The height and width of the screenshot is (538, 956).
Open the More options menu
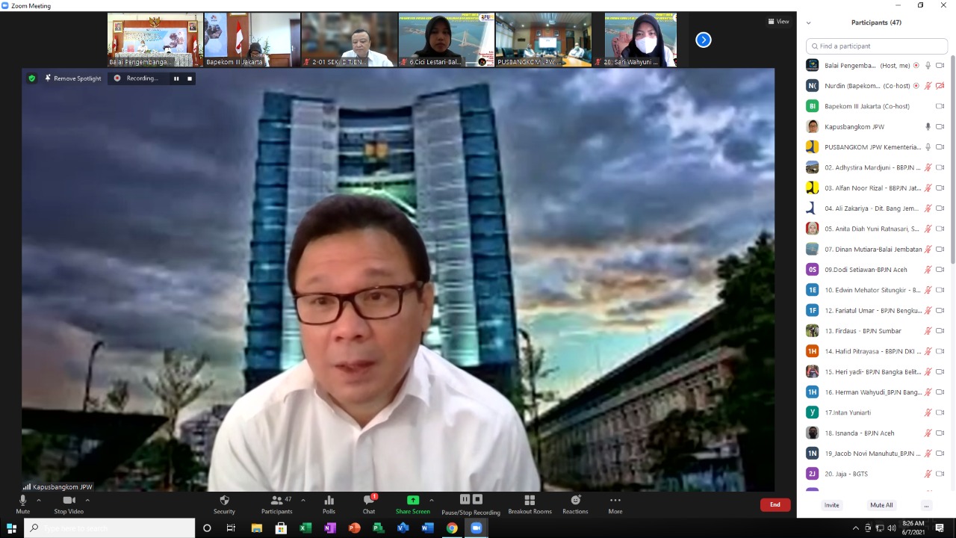point(615,504)
